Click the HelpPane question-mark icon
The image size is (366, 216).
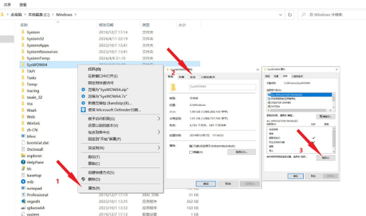coord(23,162)
